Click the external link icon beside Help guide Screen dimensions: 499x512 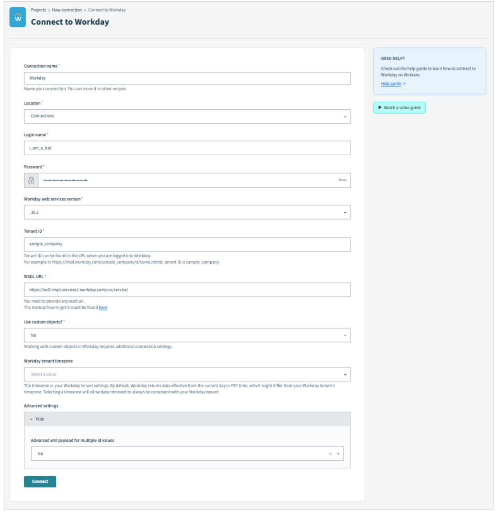tap(404, 84)
